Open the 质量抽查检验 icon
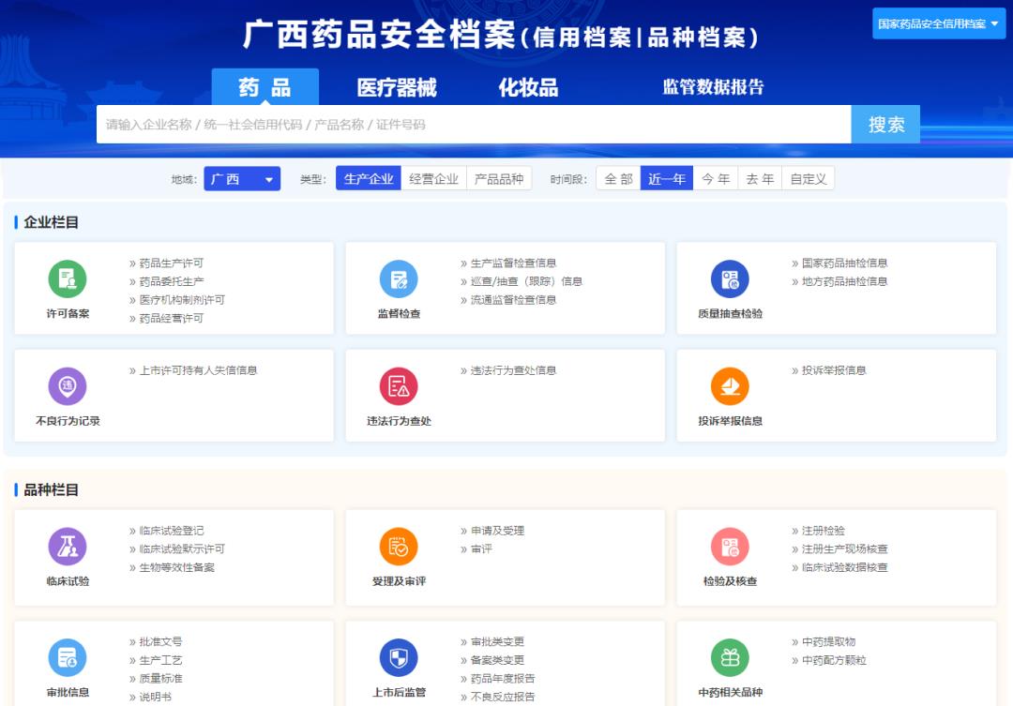This screenshot has width=1013, height=706. pos(730,279)
